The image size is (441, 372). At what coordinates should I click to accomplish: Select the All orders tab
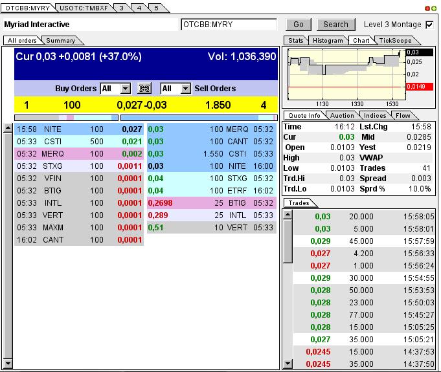pyautogui.click(x=22, y=41)
